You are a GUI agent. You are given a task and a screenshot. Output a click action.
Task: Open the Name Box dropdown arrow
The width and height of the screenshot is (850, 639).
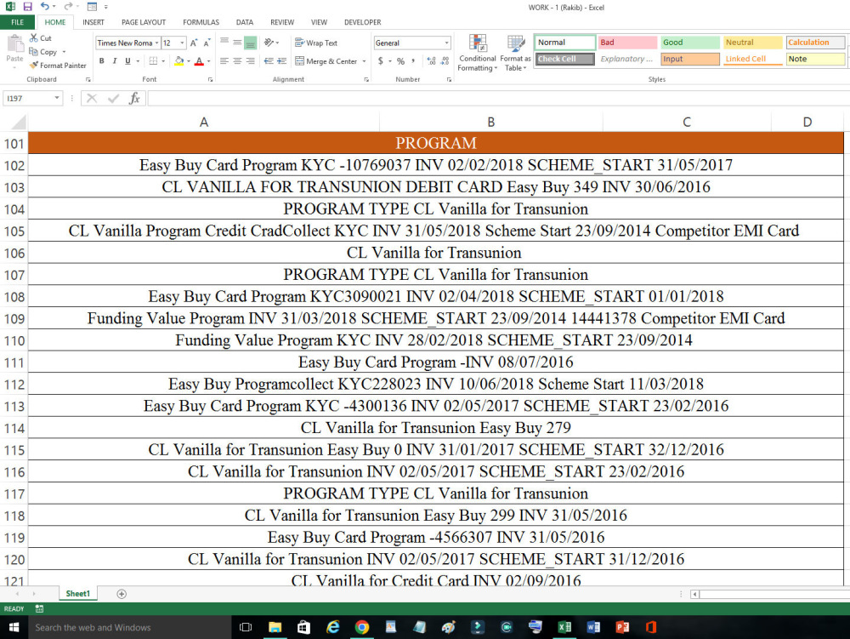[x=56, y=98]
